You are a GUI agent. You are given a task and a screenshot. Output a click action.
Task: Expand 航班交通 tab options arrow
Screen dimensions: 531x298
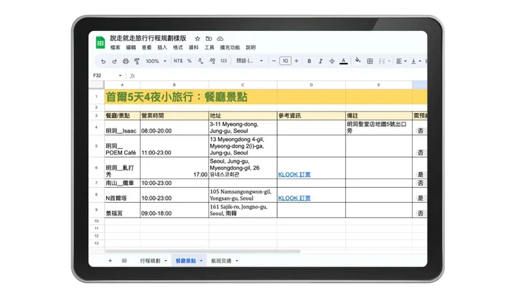[x=237, y=261]
